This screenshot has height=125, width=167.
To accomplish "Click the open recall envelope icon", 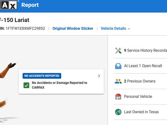I will [118, 66].
